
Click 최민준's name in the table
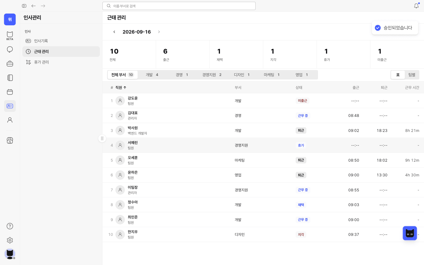(132, 217)
